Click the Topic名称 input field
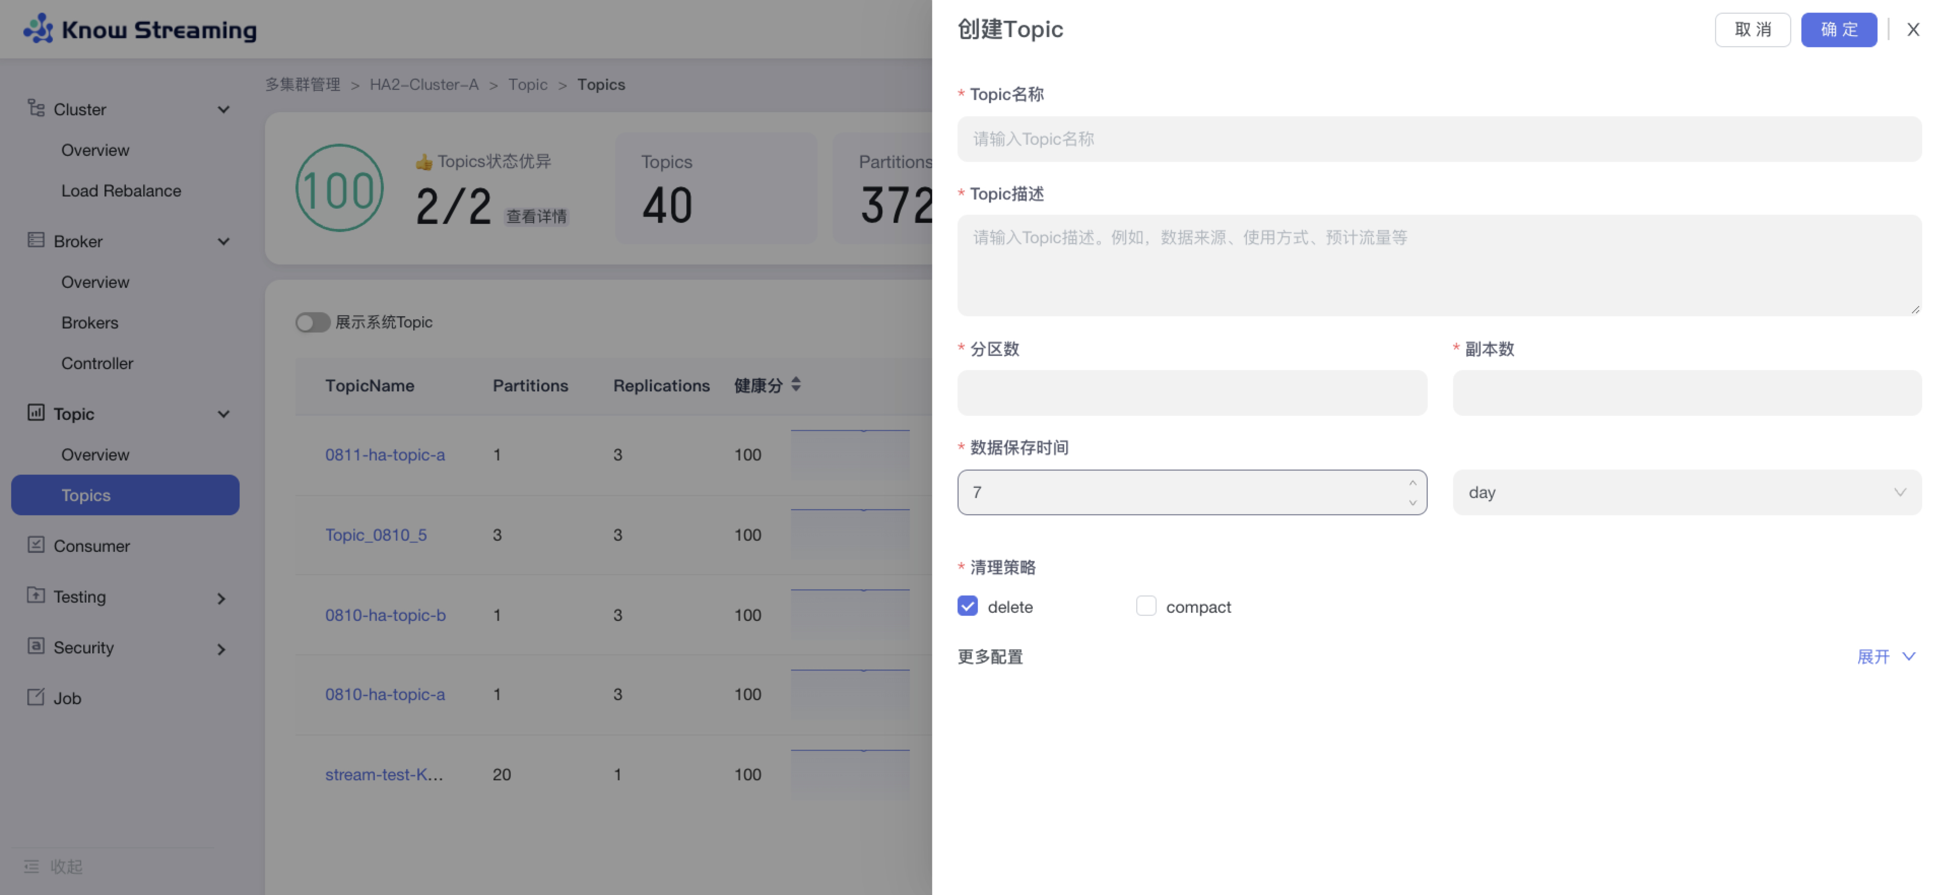Screen dimensions: 1941x895 click(1438, 139)
